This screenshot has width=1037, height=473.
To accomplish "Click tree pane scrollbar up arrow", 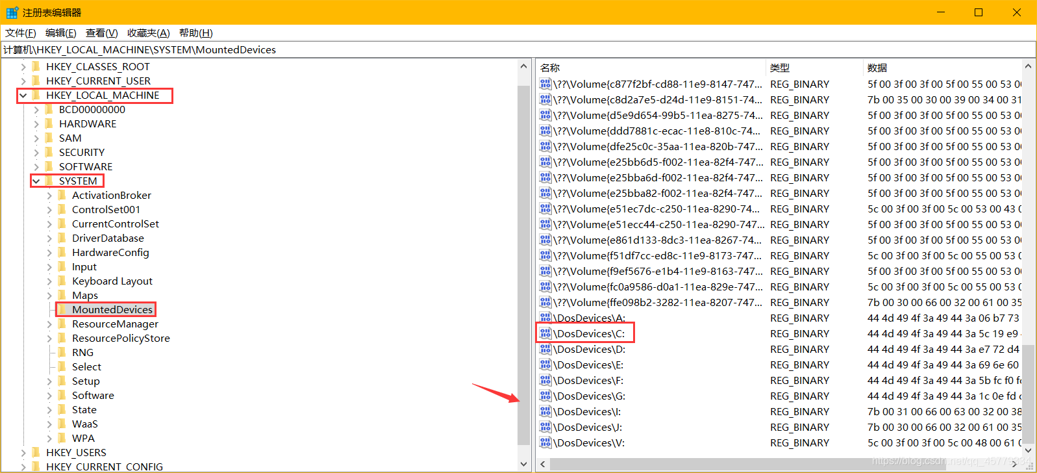I will tap(524, 66).
